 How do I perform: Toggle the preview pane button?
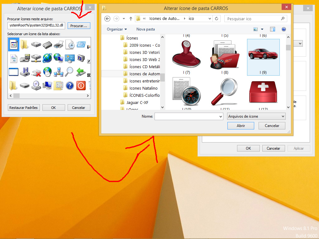(x=273, y=29)
